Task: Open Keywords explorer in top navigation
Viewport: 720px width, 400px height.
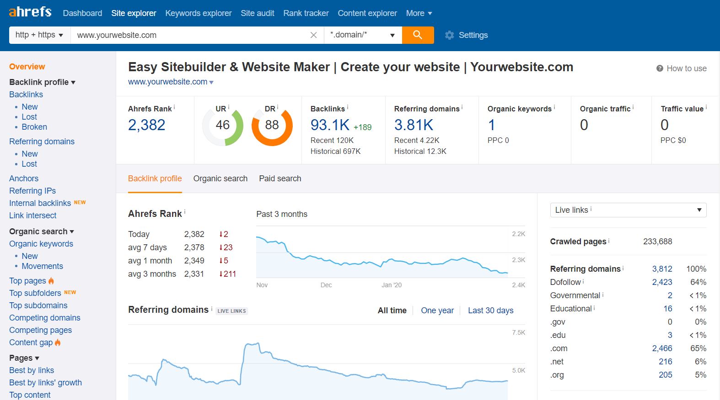Action: [x=199, y=13]
